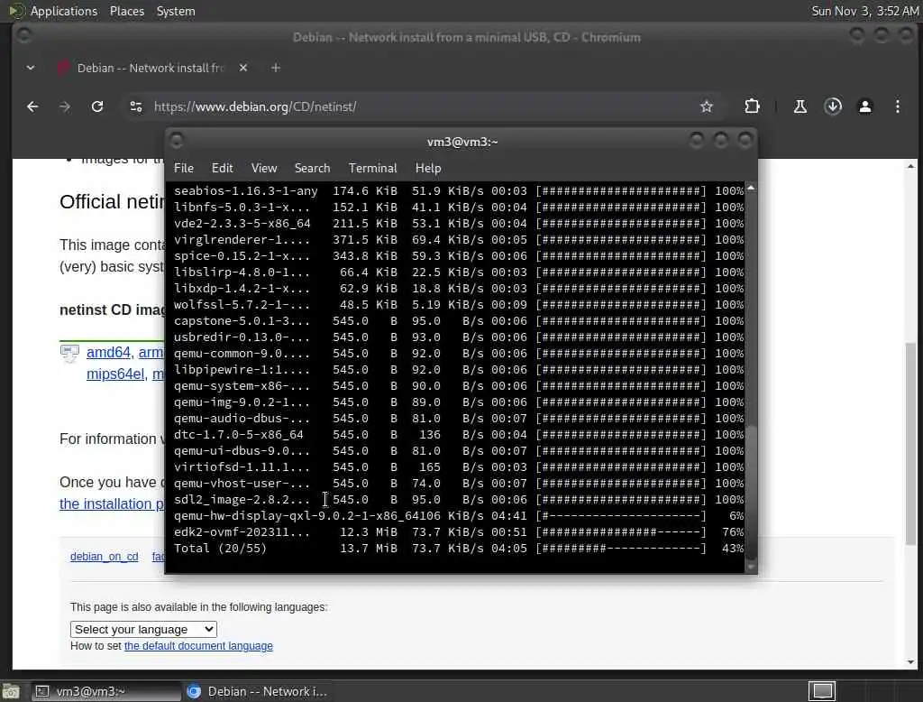Show Chromium downloads

833,106
